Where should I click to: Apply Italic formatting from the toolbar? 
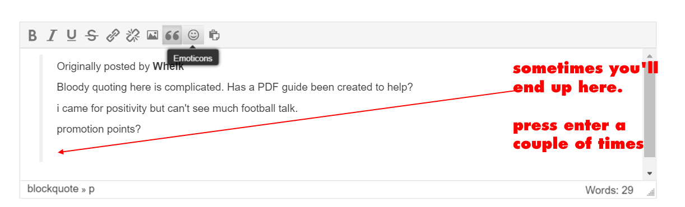click(x=52, y=36)
